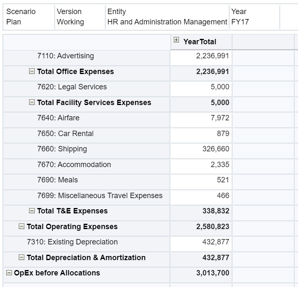Select the 7670: Accommodation row header
The height and width of the screenshot is (287, 298).
click(x=74, y=165)
